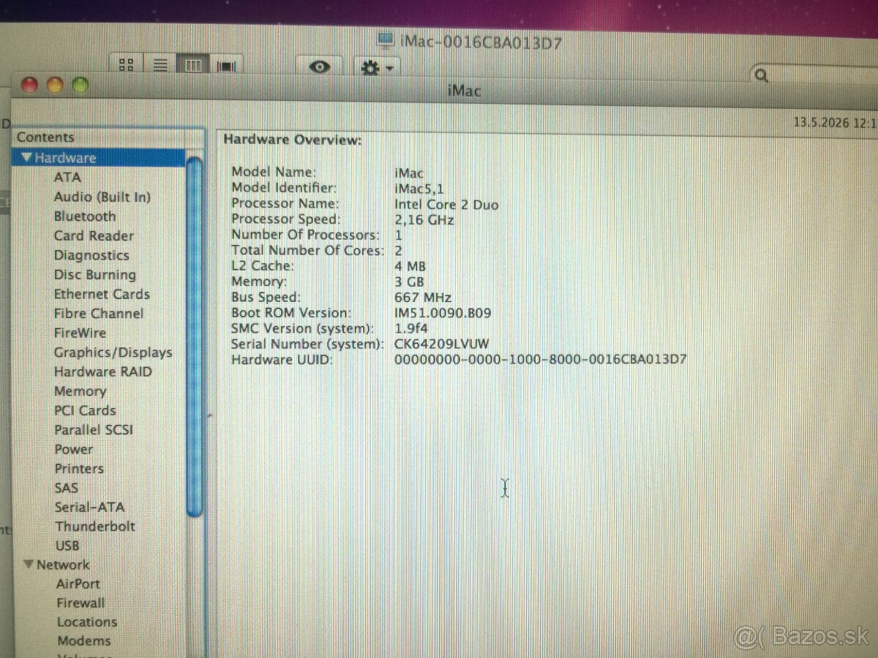Click the iMac5,1 model identifier value
Image resolution: width=878 pixels, height=658 pixels.
coord(419,189)
